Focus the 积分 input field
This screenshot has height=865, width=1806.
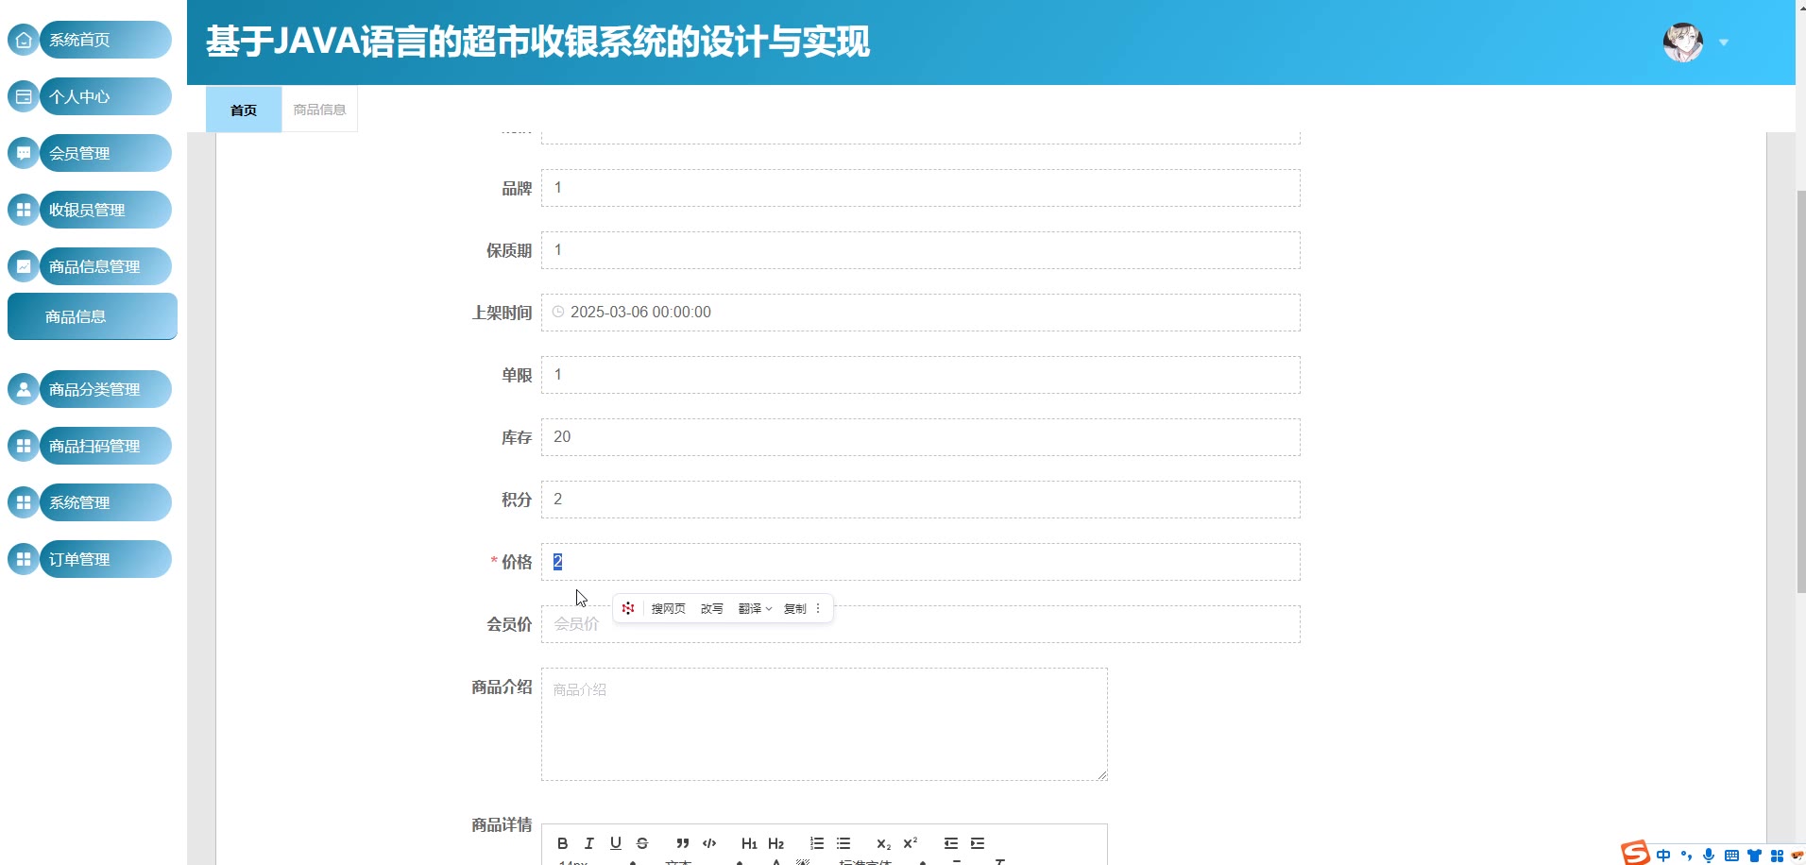(920, 500)
